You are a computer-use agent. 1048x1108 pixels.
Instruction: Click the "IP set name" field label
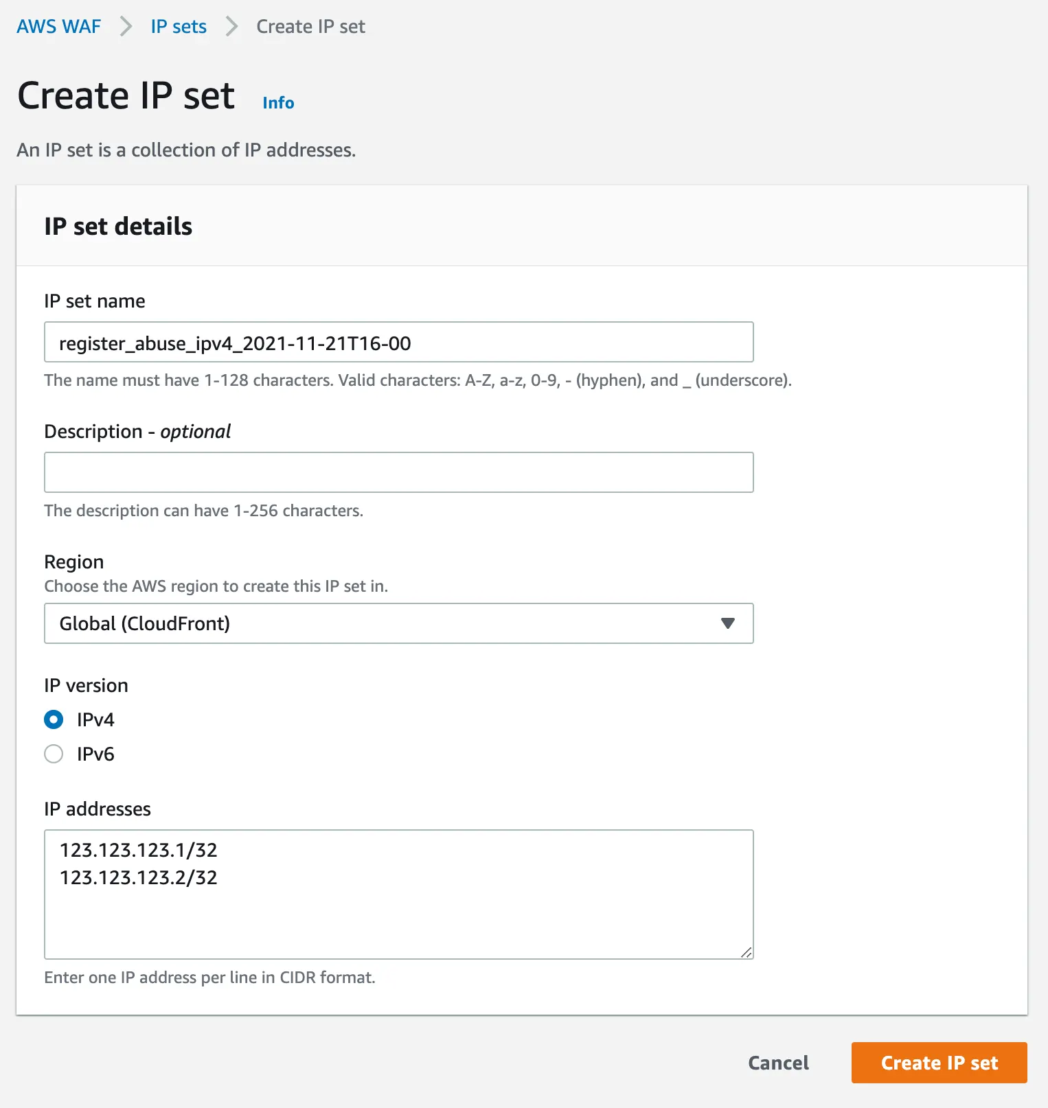[x=95, y=301]
